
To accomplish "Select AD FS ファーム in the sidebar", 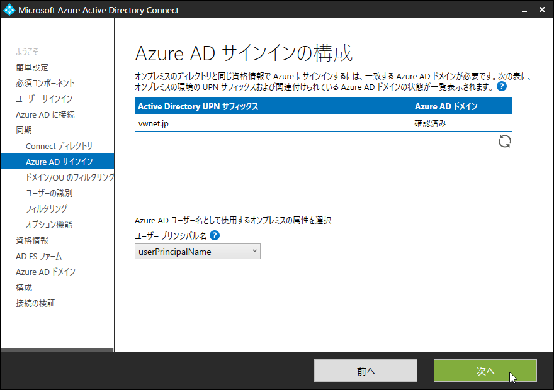I will click(39, 256).
